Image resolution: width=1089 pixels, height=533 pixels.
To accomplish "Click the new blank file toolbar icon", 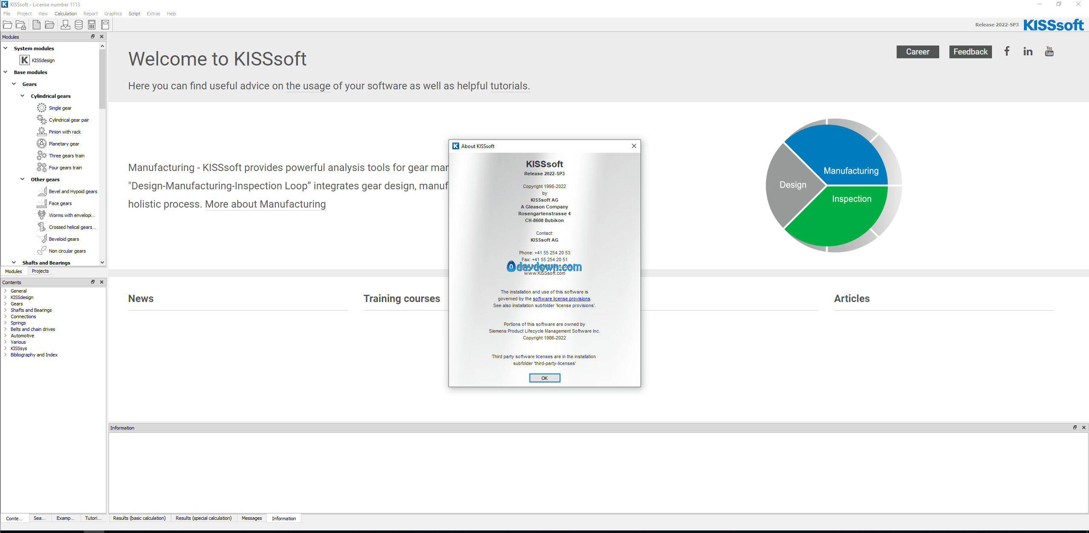I will click(37, 25).
